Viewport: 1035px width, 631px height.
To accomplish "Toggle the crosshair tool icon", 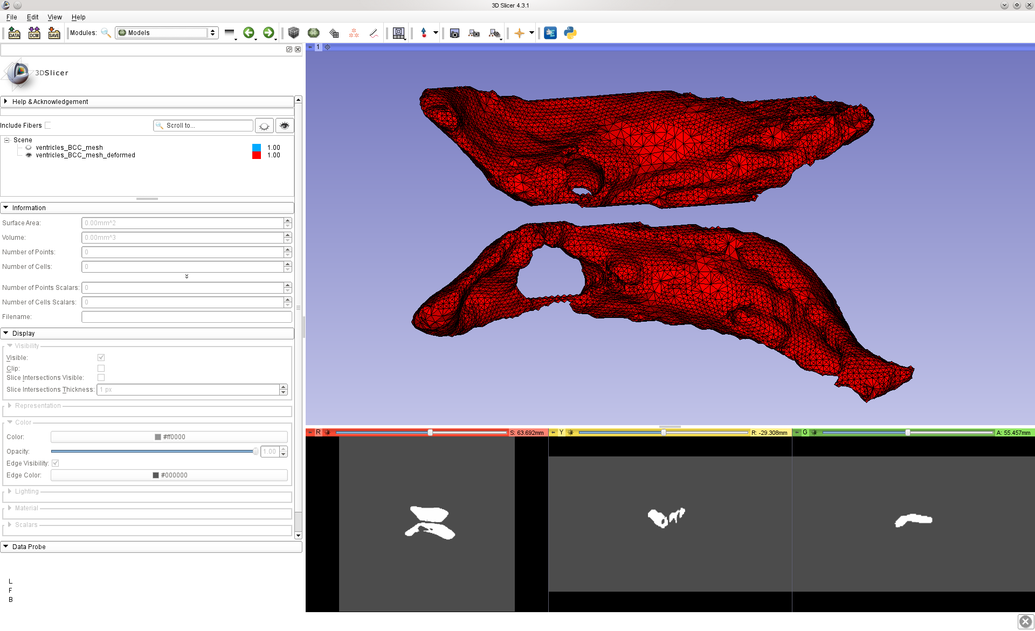I will pyautogui.click(x=519, y=33).
